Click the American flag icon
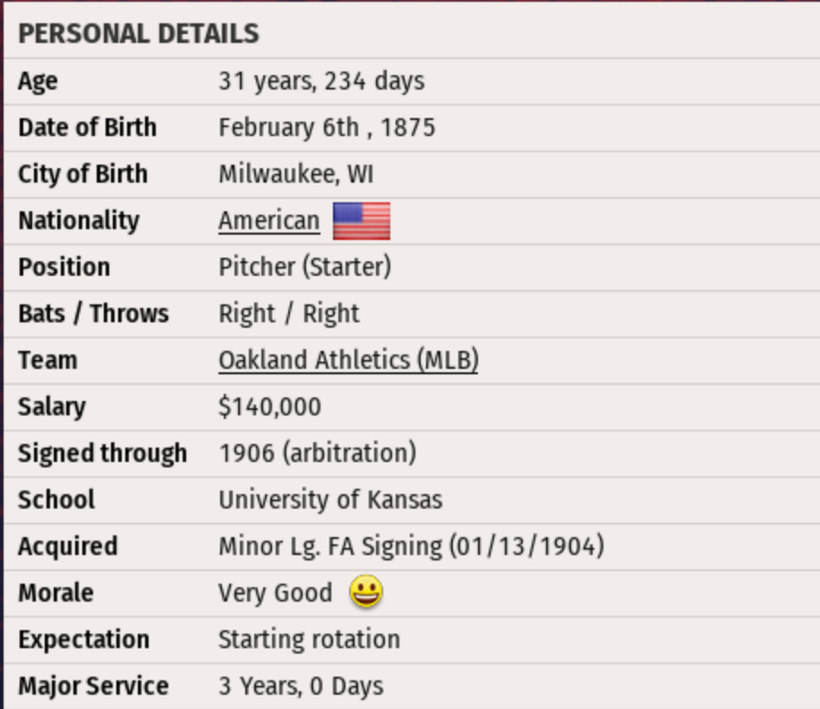The image size is (820, 709). pyautogui.click(x=362, y=220)
